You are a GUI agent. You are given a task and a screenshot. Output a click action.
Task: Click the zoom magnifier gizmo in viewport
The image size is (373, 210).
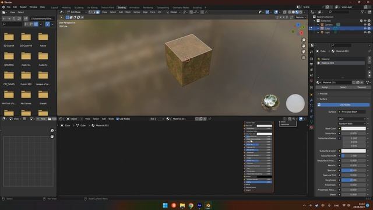[x=304, y=40]
